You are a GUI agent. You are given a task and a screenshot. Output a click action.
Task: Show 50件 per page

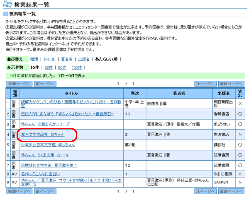point(62,67)
